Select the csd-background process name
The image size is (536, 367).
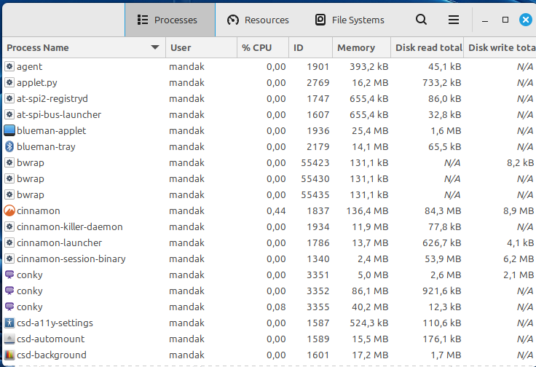(52, 355)
